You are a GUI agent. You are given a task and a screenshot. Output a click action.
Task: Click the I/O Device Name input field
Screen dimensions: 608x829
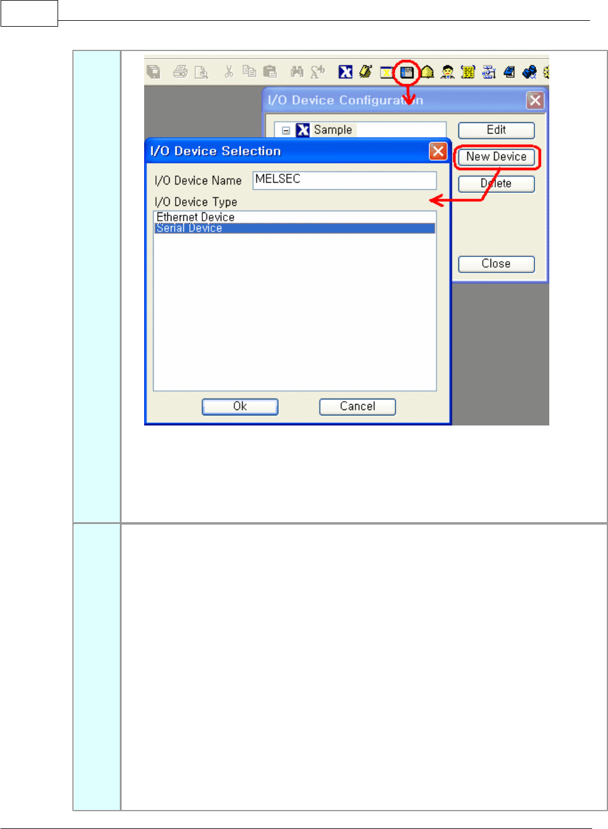pyautogui.click(x=345, y=180)
